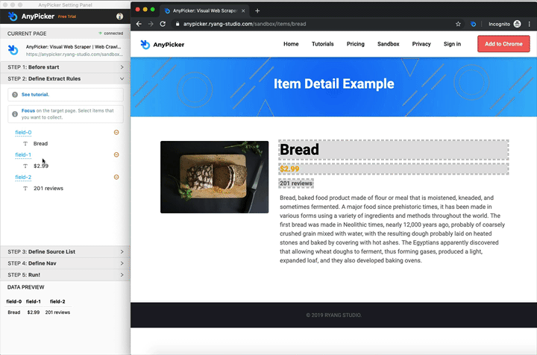Remove field-2 using its orange minus icon
Image resolution: width=537 pixels, height=355 pixels.
[116, 177]
